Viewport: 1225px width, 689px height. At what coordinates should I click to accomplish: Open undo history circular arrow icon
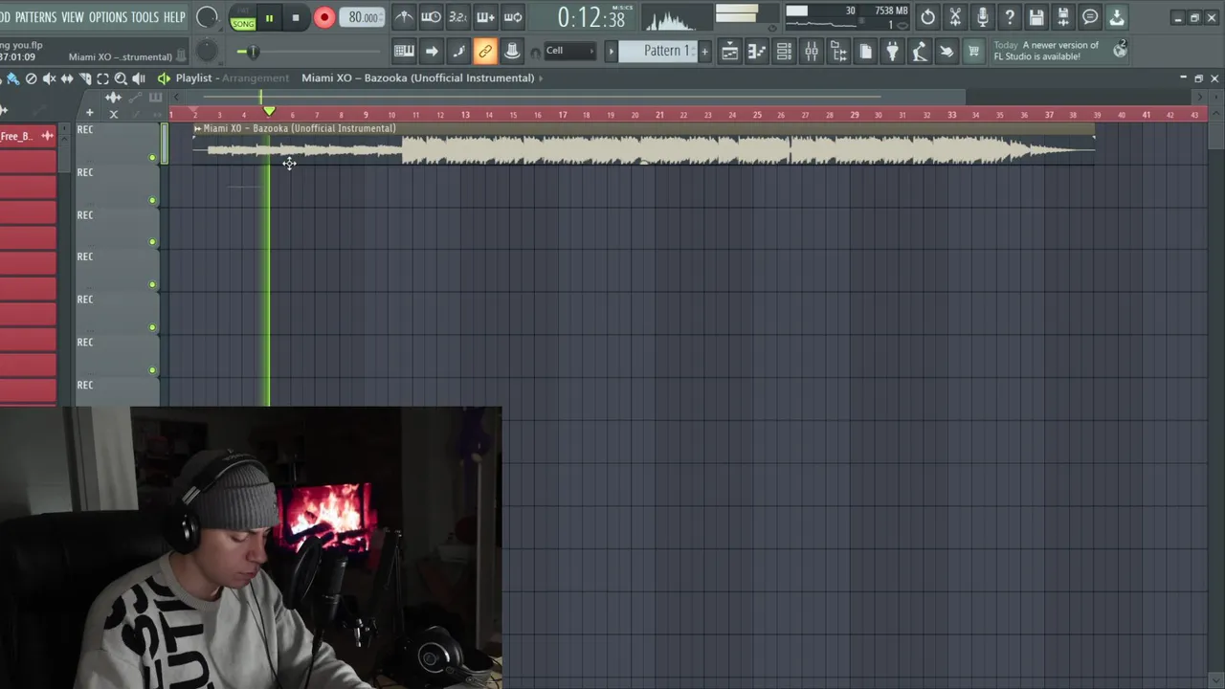(927, 17)
